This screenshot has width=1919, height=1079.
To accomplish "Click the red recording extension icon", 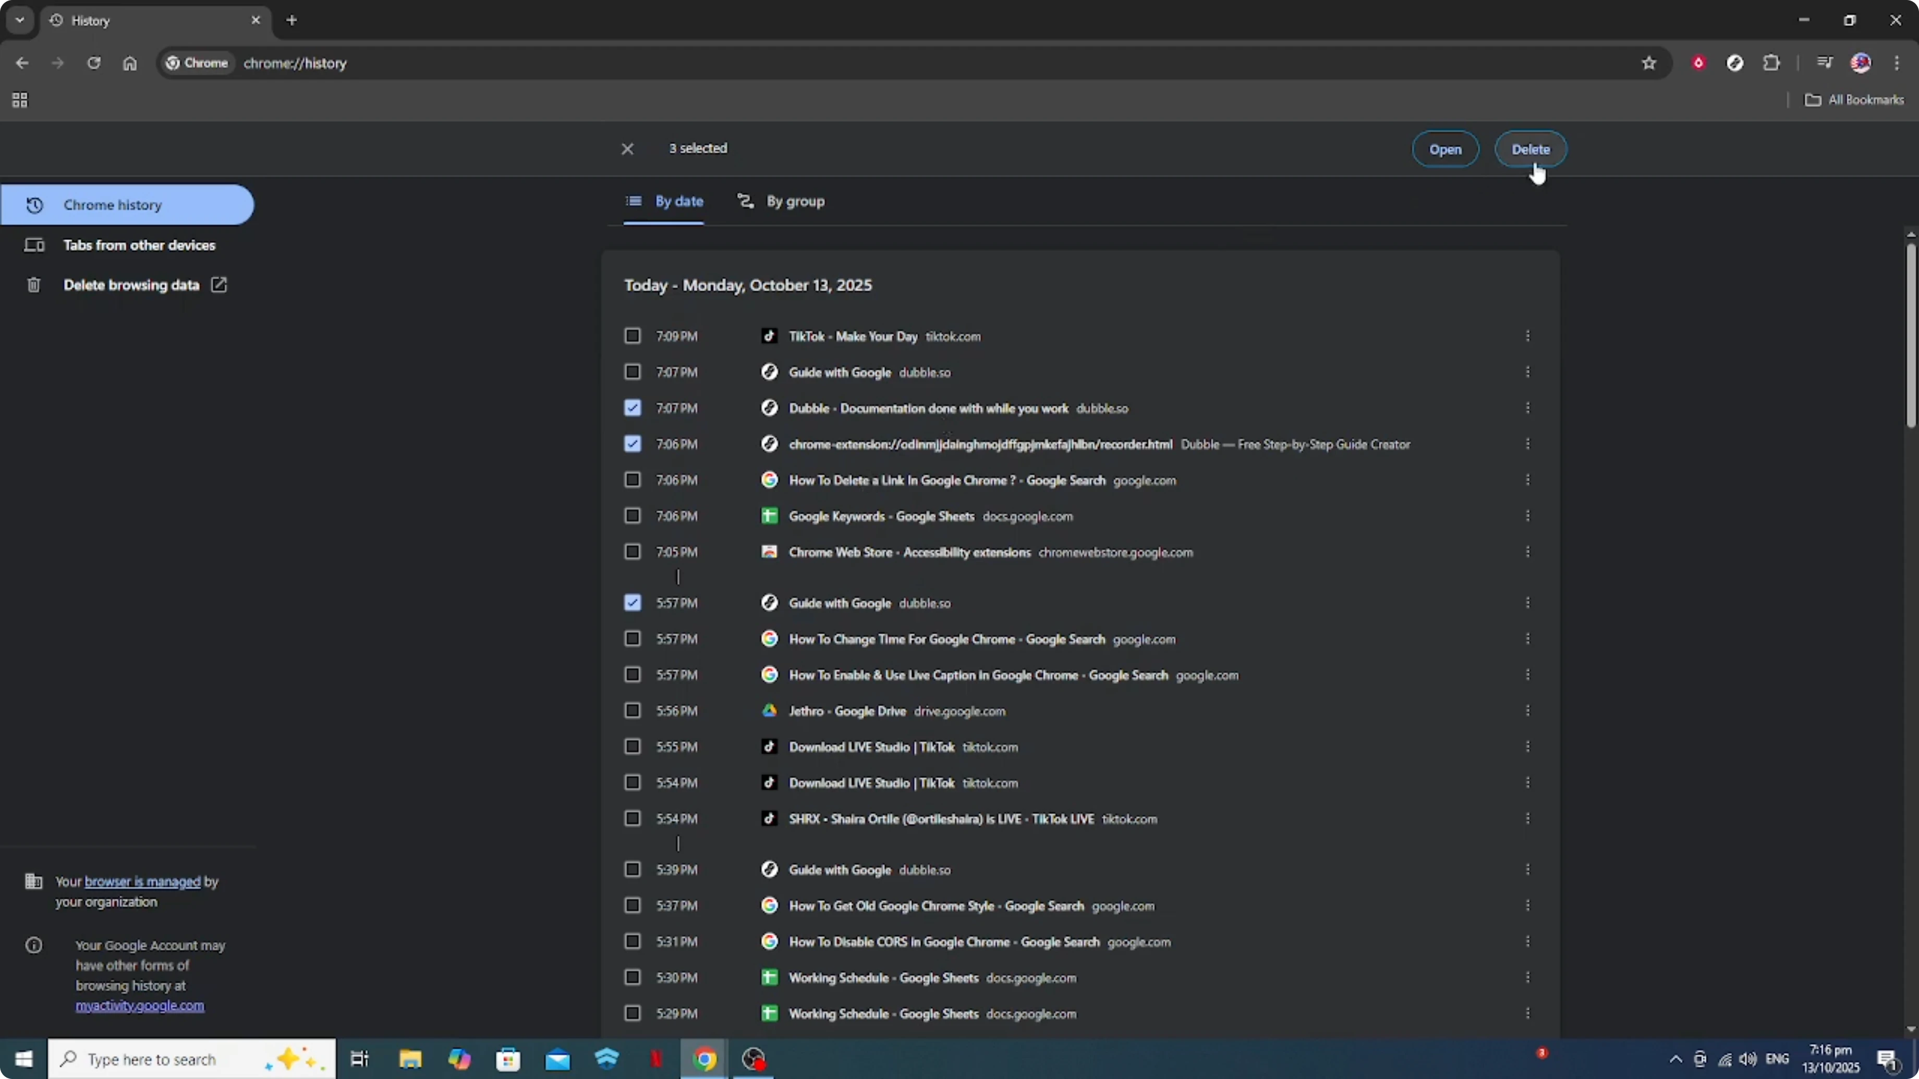I will pos(1698,63).
